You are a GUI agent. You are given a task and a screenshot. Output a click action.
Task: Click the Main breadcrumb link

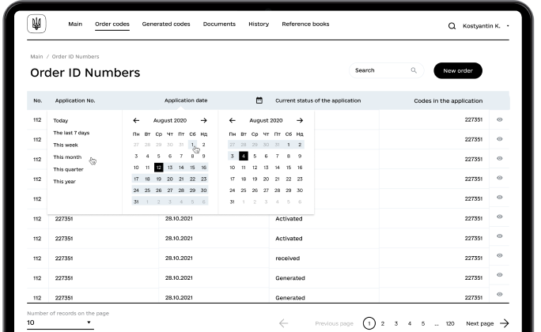36,57
